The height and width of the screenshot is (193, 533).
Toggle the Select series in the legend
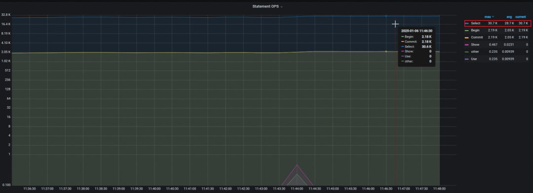(x=476, y=23)
